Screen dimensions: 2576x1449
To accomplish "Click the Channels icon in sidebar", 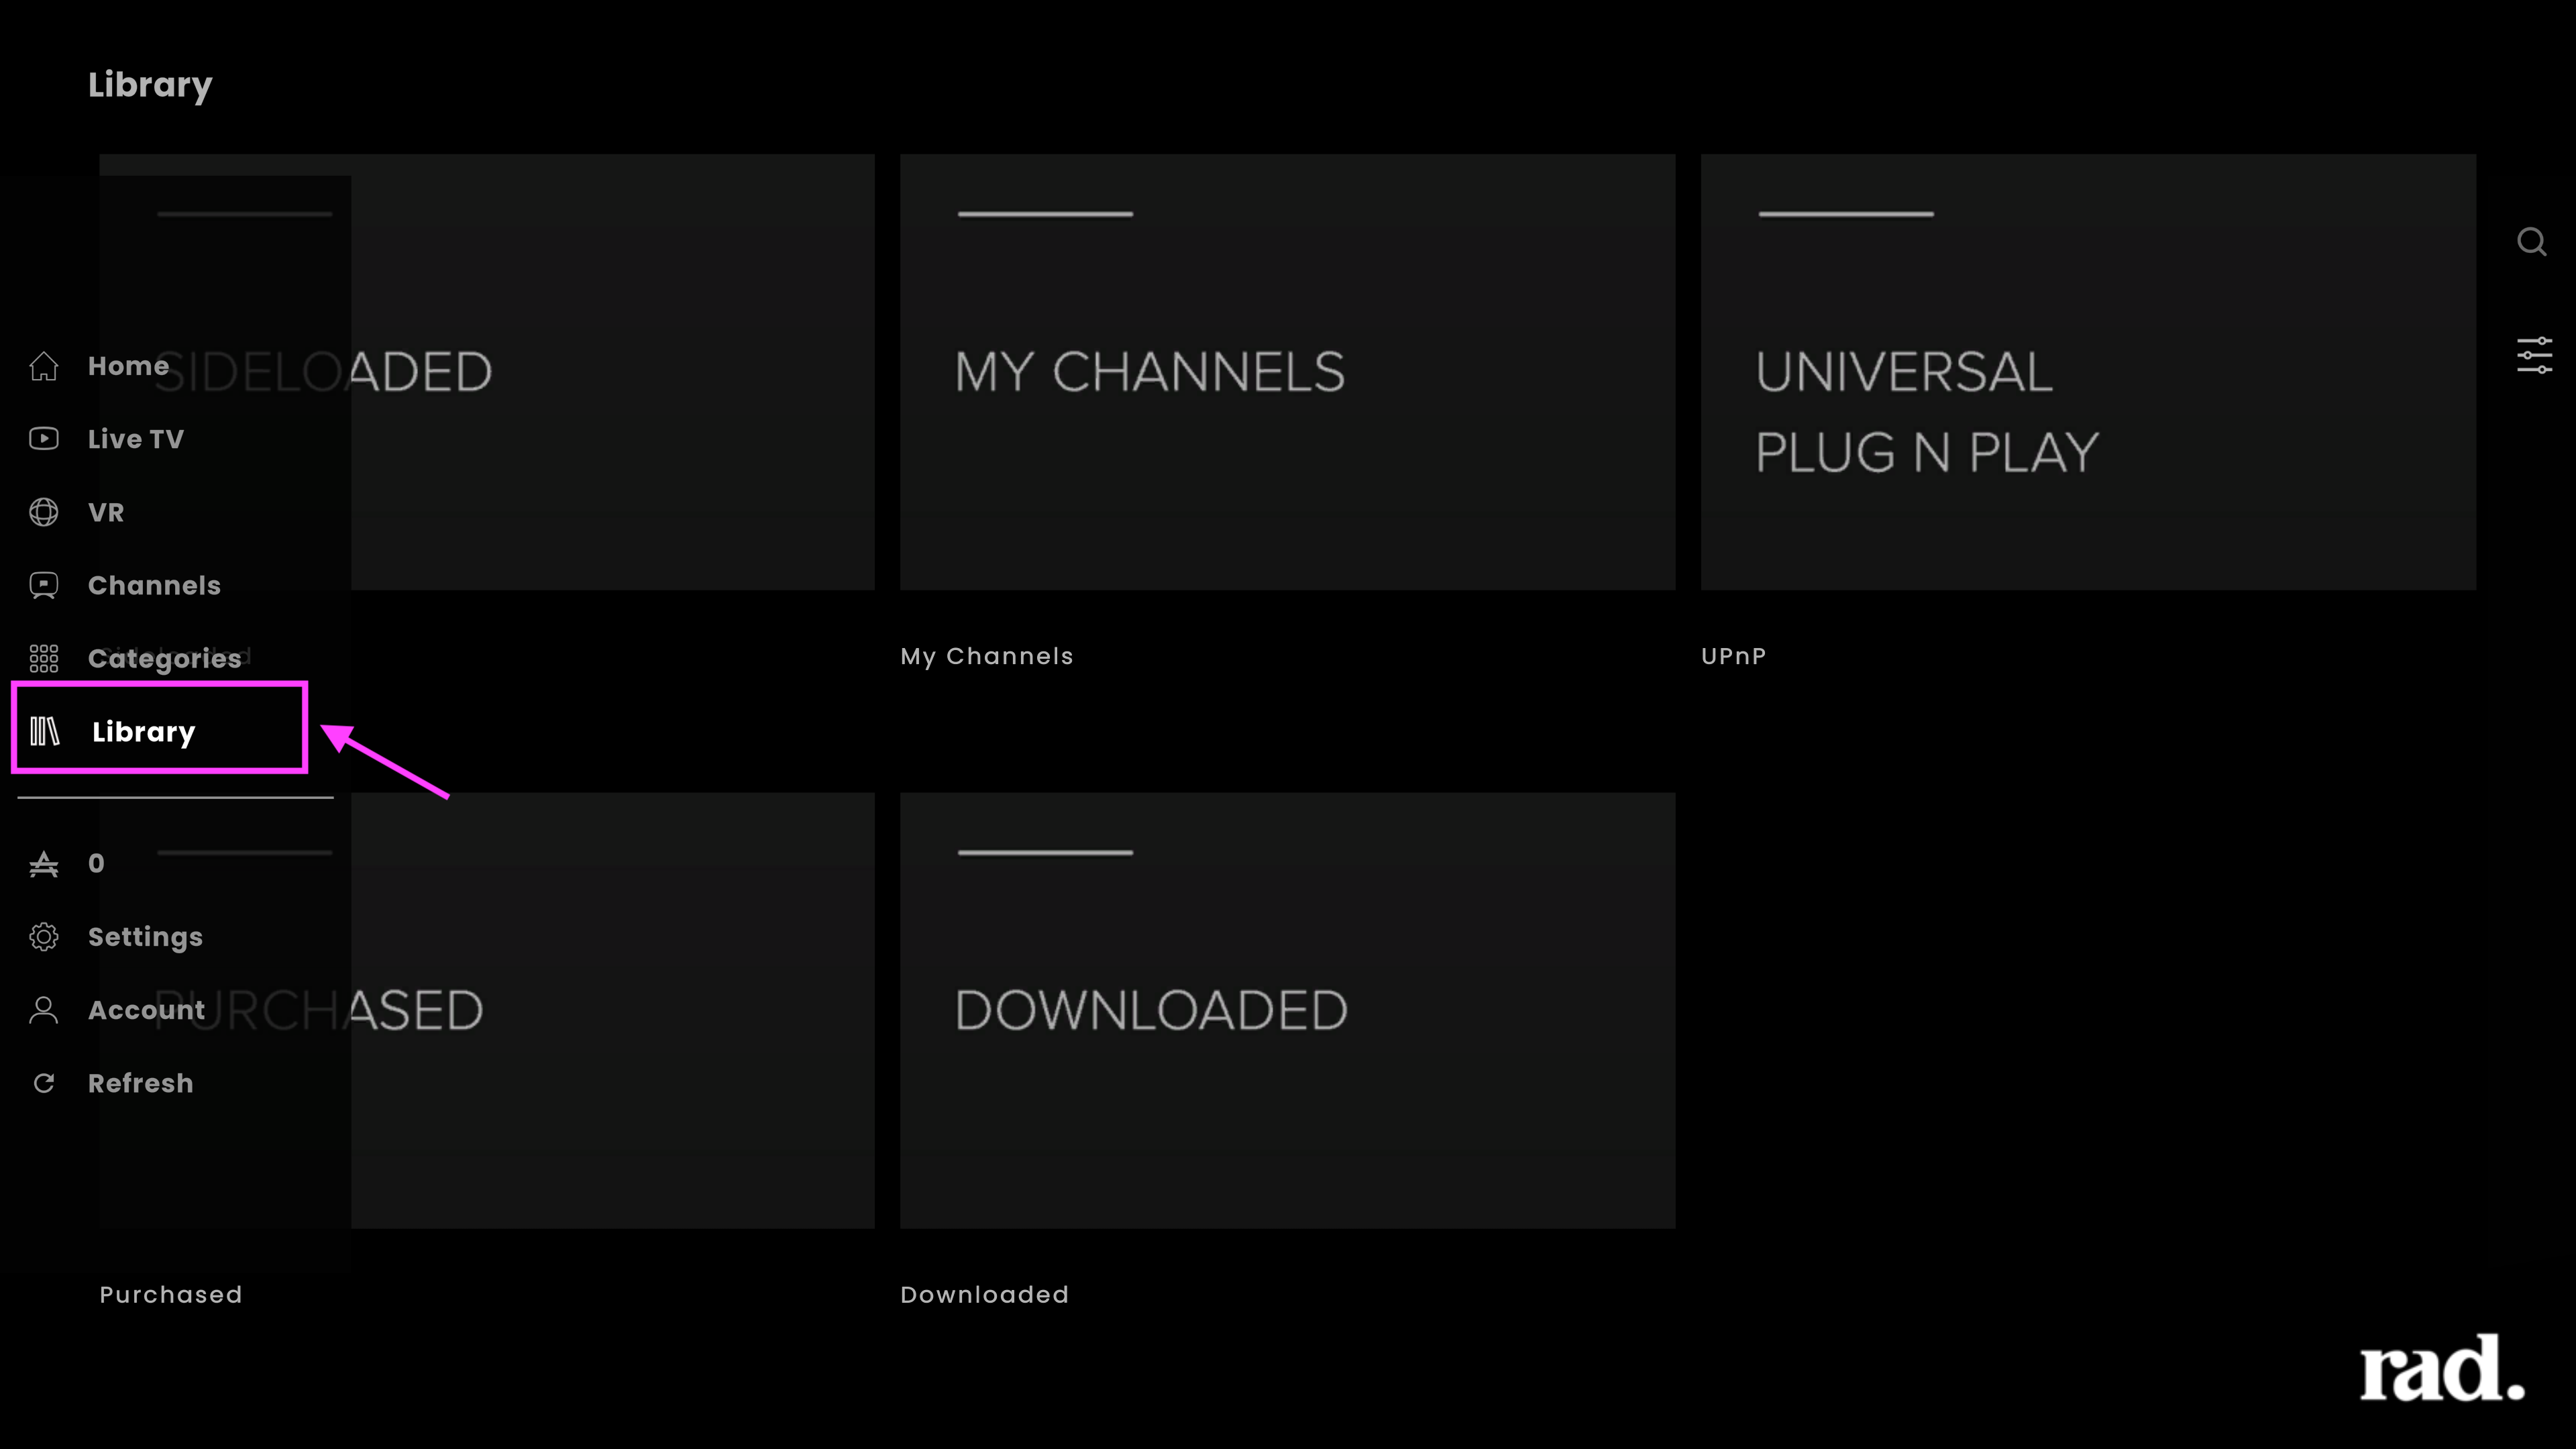I will pos(43,585).
